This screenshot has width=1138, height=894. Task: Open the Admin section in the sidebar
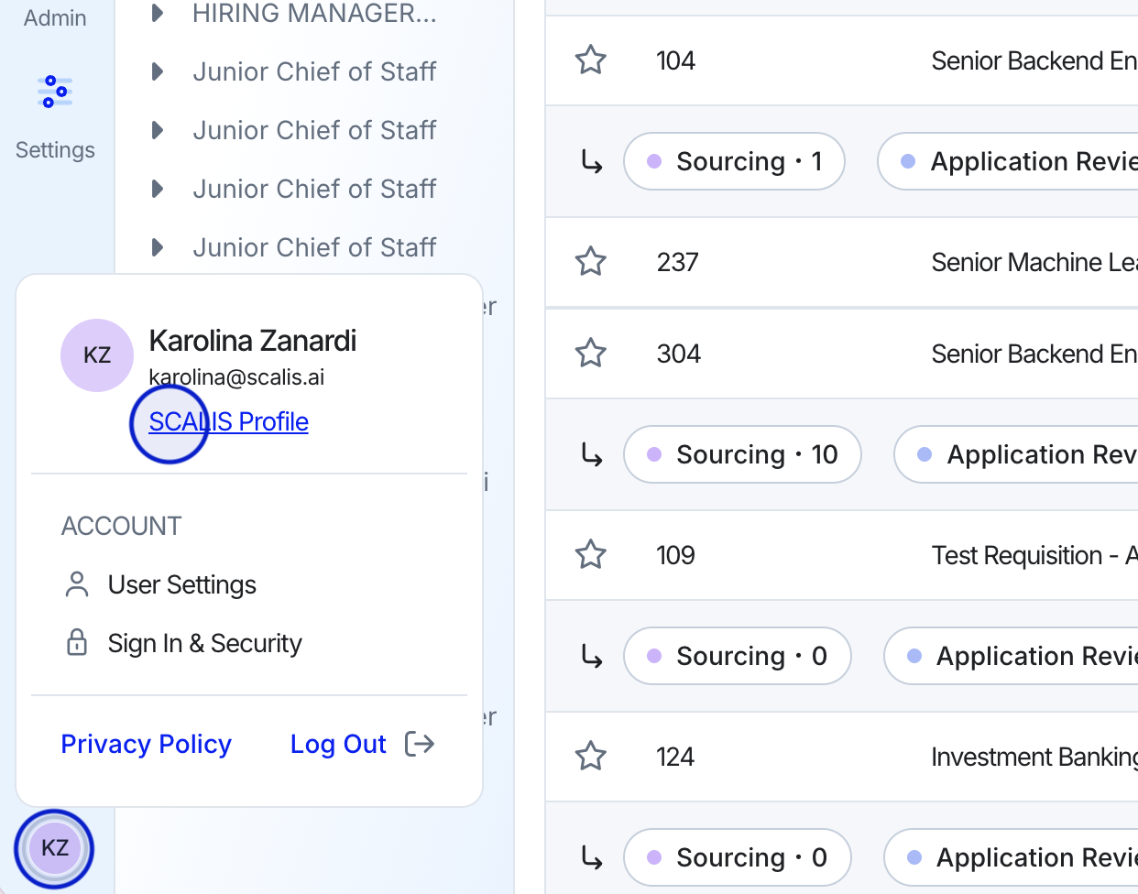pyautogui.click(x=55, y=17)
